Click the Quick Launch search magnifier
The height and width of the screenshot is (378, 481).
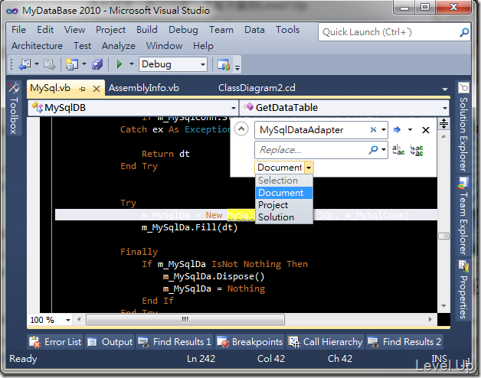464,32
